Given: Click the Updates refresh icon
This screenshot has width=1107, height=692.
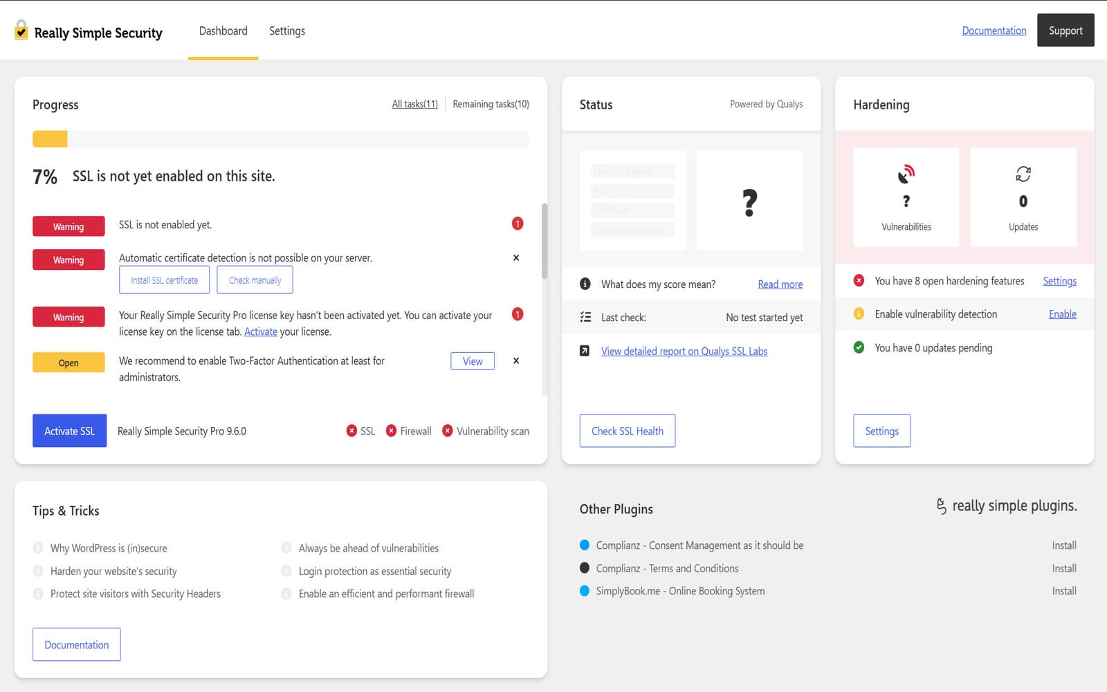Looking at the screenshot, I should [x=1023, y=174].
